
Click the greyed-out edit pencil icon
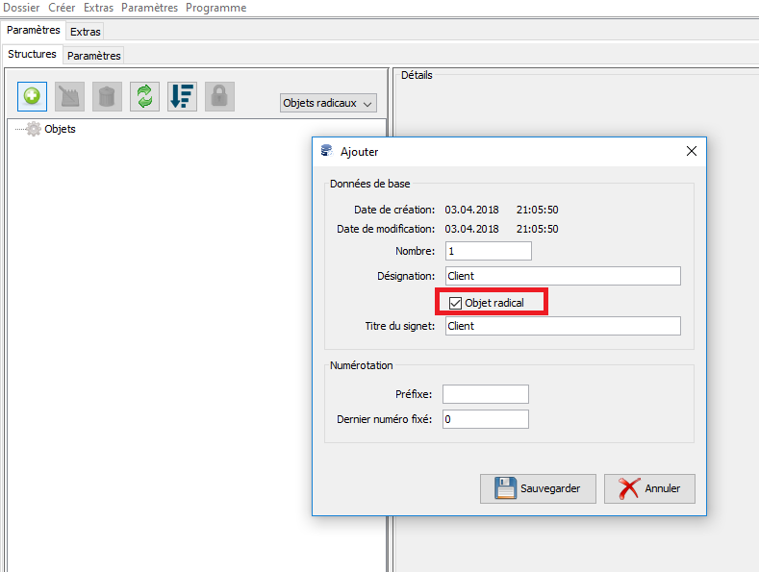tap(69, 96)
